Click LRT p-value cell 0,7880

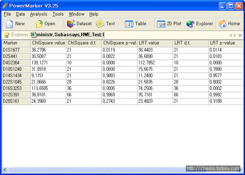pyautogui.click(x=226, y=69)
